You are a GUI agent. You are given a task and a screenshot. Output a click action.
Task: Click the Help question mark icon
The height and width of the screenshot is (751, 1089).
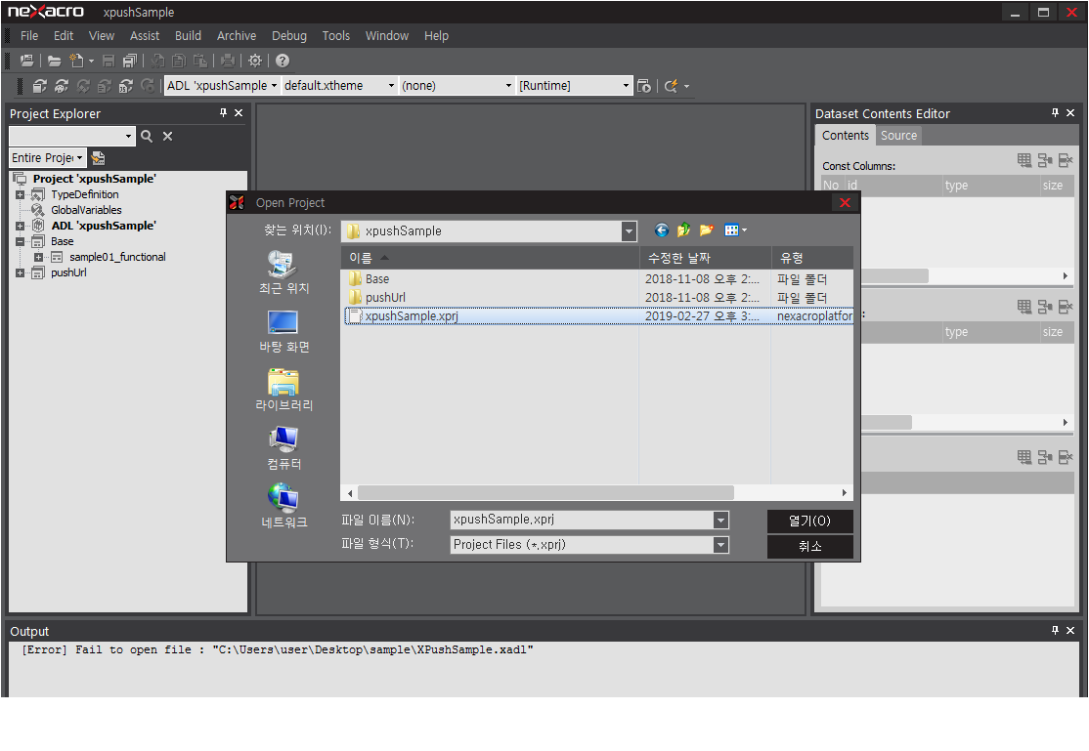[282, 62]
